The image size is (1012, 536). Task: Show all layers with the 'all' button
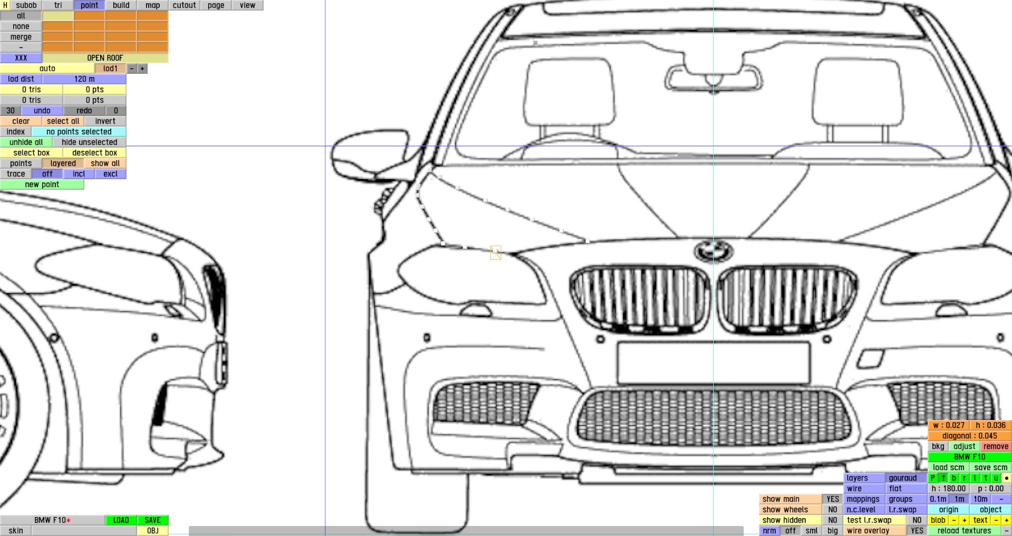click(x=21, y=16)
